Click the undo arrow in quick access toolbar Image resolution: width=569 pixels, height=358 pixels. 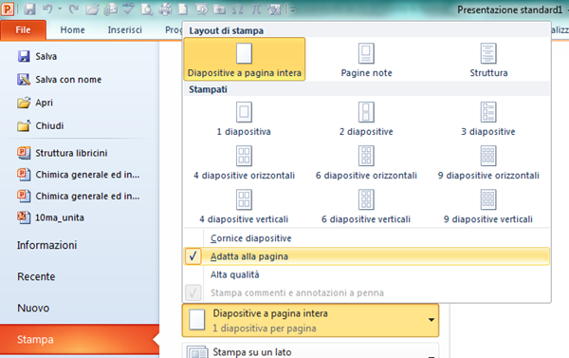point(47,9)
